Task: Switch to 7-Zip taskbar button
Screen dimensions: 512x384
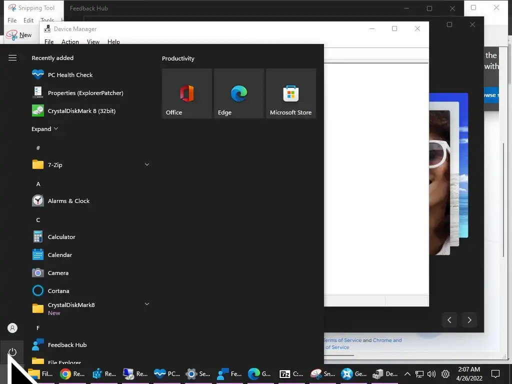Action: pos(291,374)
